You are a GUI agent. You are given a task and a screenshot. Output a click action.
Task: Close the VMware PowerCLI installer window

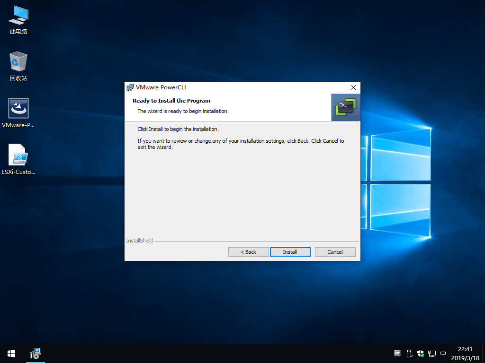[353, 87]
